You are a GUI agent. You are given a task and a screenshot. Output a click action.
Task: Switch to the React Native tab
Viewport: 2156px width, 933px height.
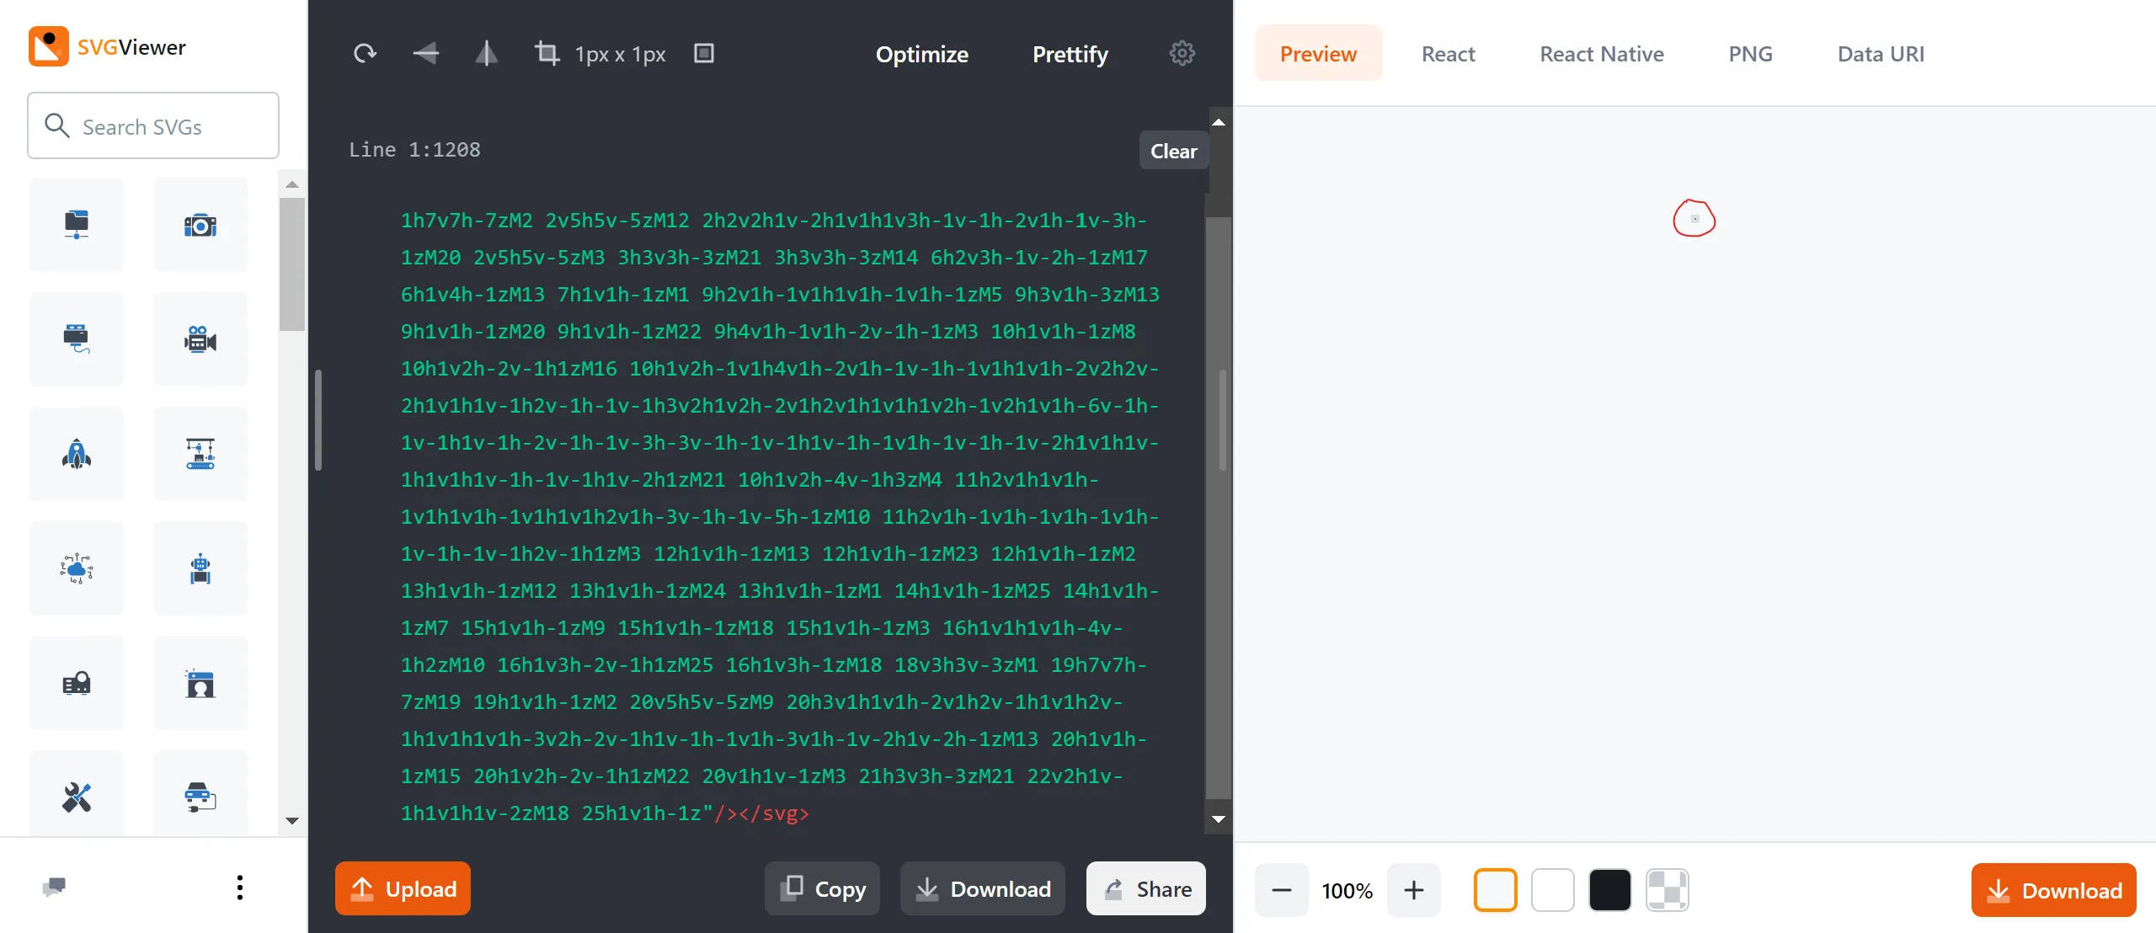(x=1601, y=54)
